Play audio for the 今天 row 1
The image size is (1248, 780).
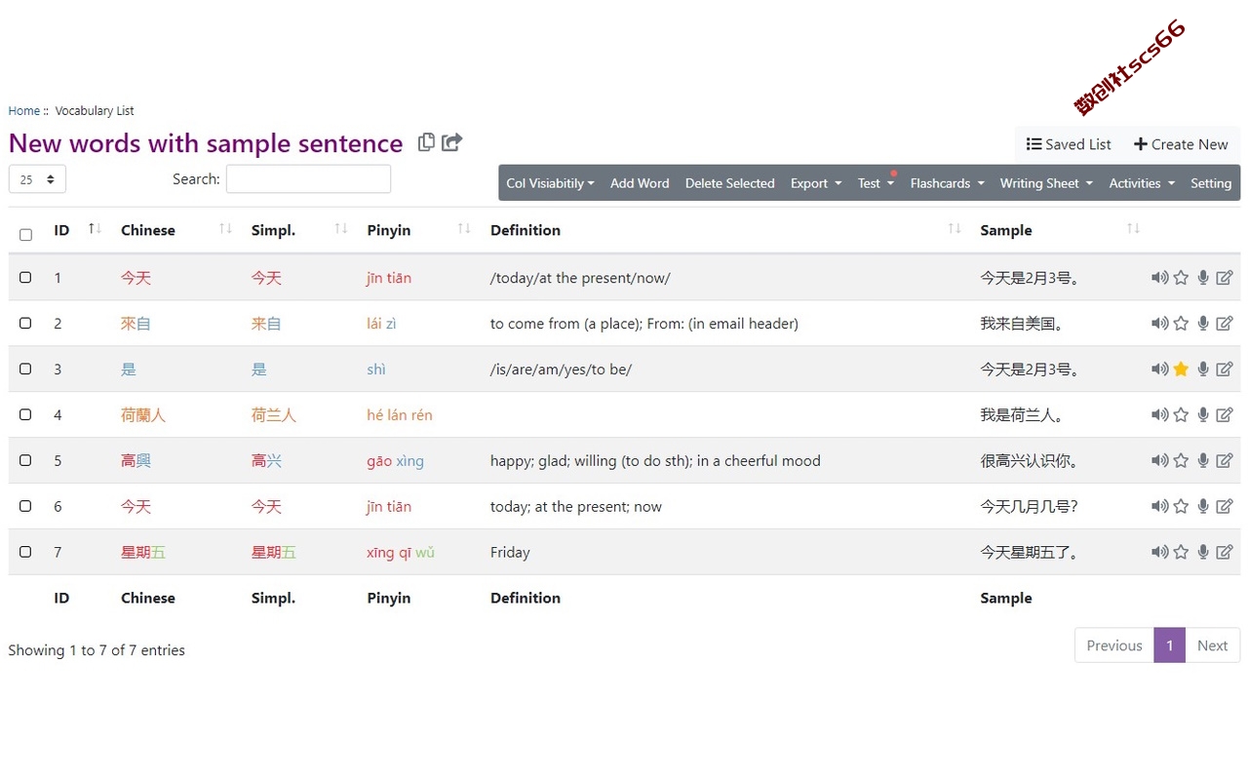(1159, 278)
